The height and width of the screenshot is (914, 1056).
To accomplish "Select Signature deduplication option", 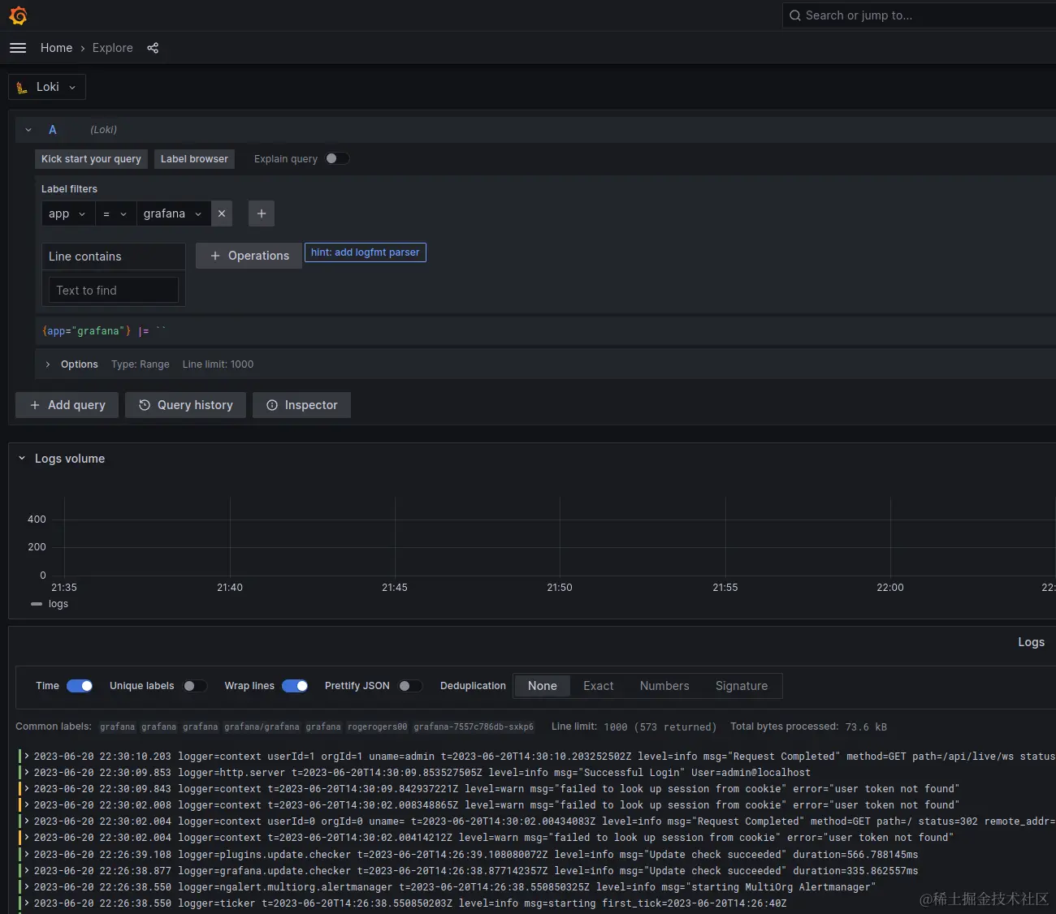I will pos(742,686).
